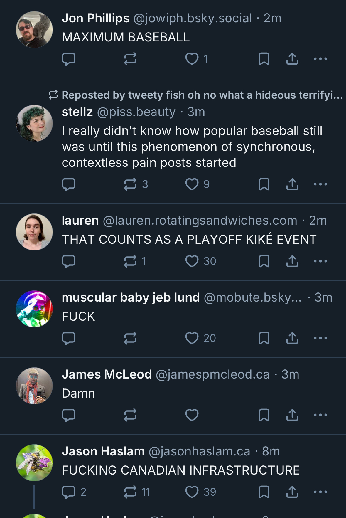Reply to Jason Haslam's CANADIAN INFRASTRUCTURE post

[69, 492]
